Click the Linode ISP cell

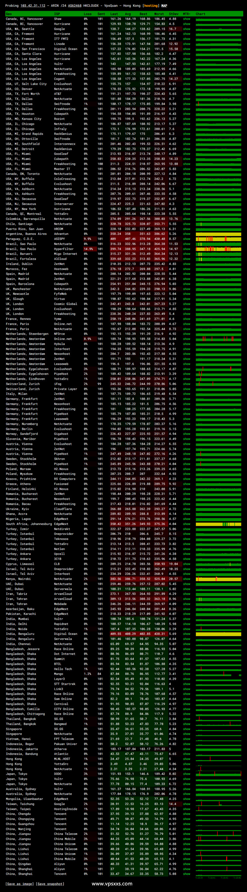tap(59, 44)
